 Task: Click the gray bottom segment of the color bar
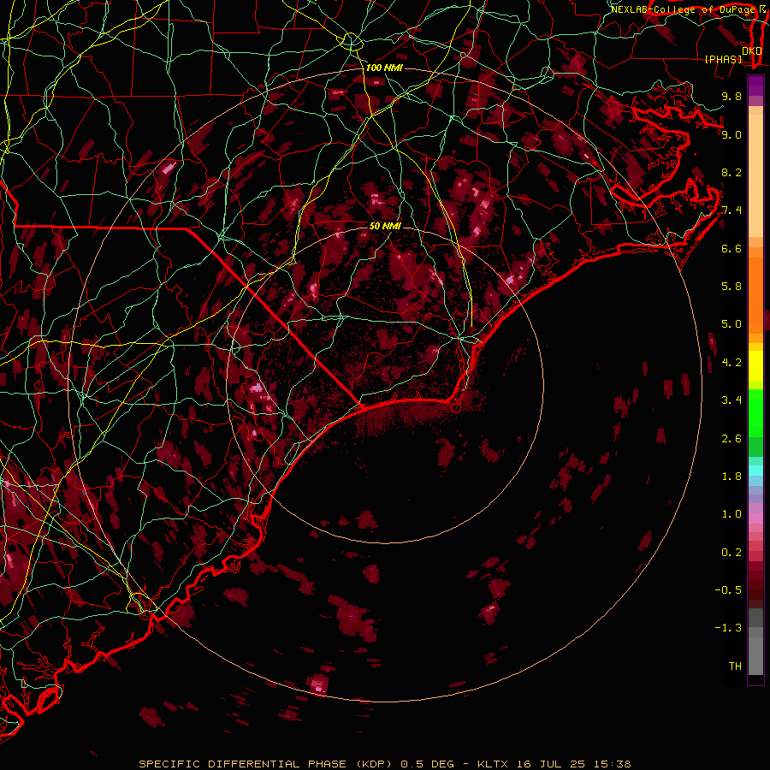click(x=755, y=651)
